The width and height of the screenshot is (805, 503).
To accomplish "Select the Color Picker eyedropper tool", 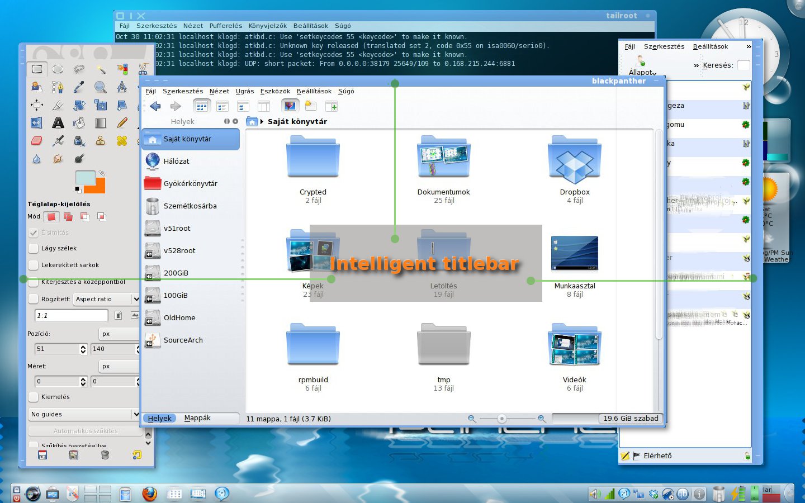I will [79, 87].
